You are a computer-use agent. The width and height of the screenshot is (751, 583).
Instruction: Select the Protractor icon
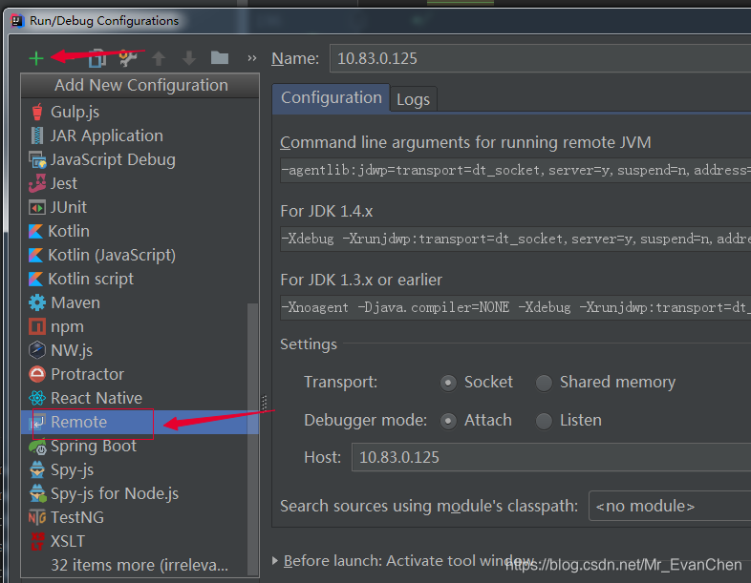37,374
